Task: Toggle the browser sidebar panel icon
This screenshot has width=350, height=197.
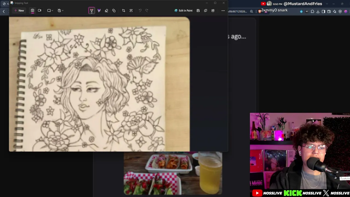Action: click(x=323, y=11)
